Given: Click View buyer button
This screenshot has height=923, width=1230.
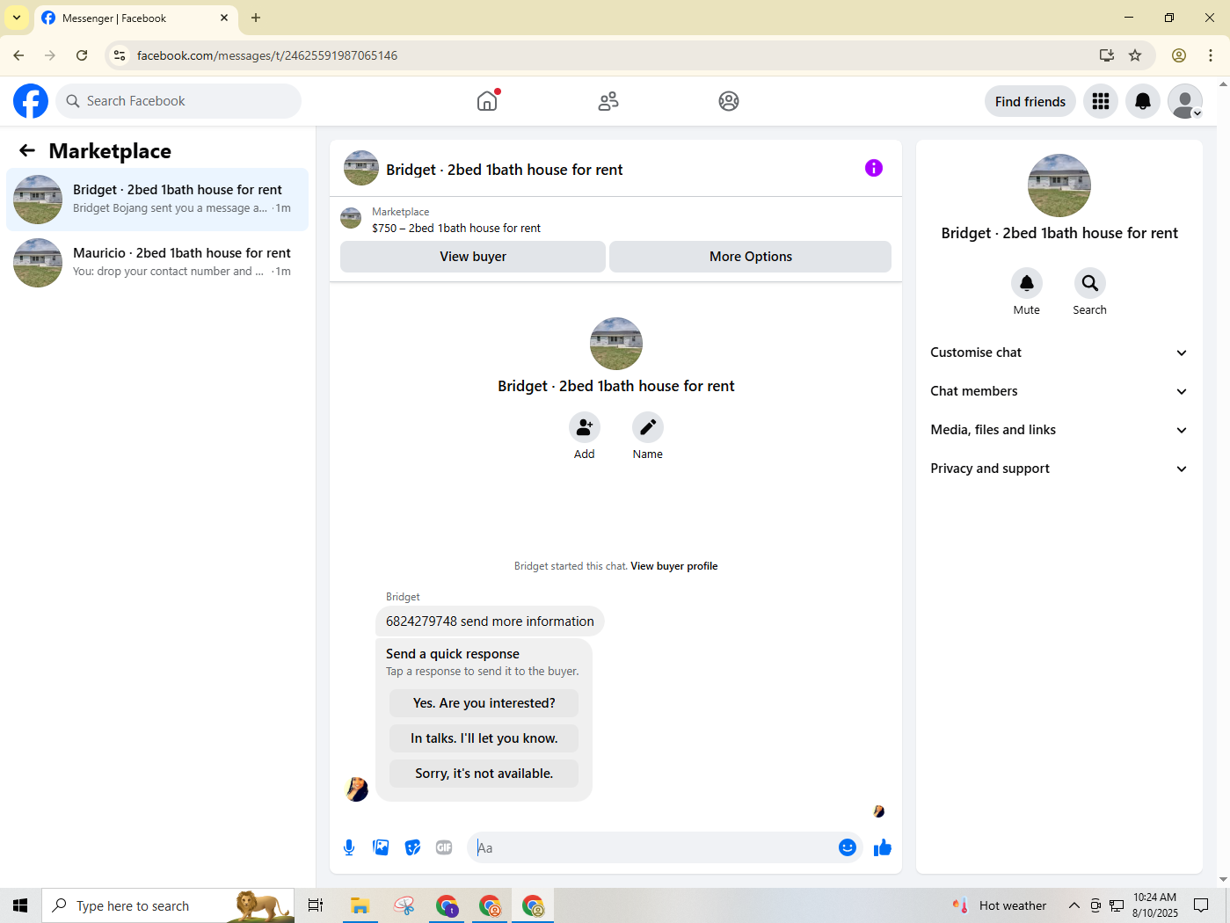Looking at the screenshot, I should pos(473,257).
